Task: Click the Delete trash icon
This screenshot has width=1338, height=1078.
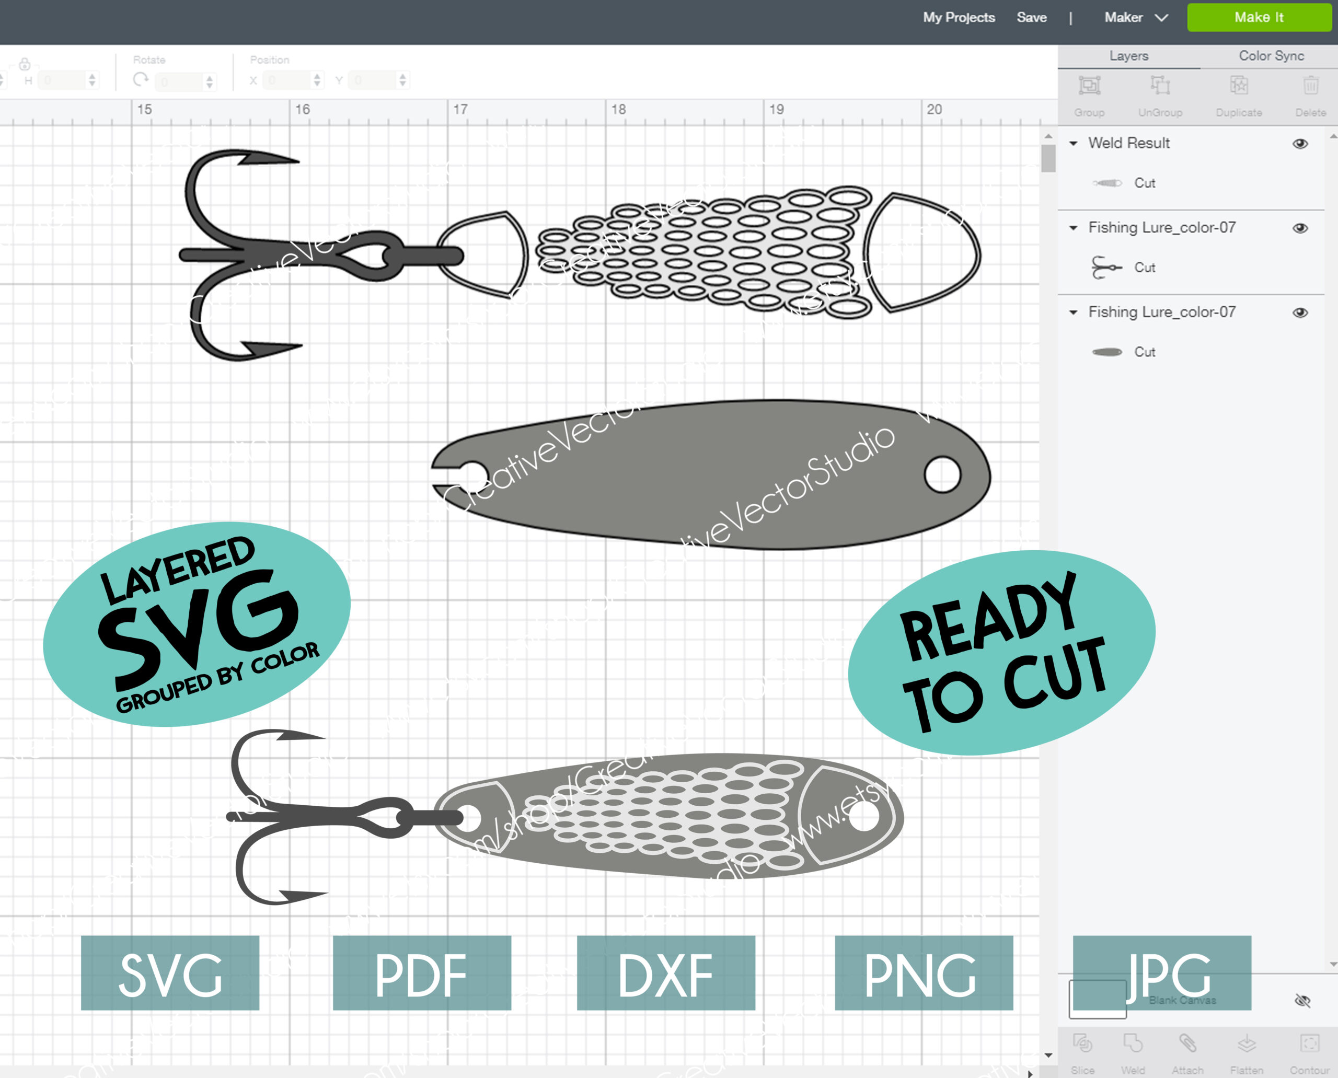Action: tap(1311, 85)
